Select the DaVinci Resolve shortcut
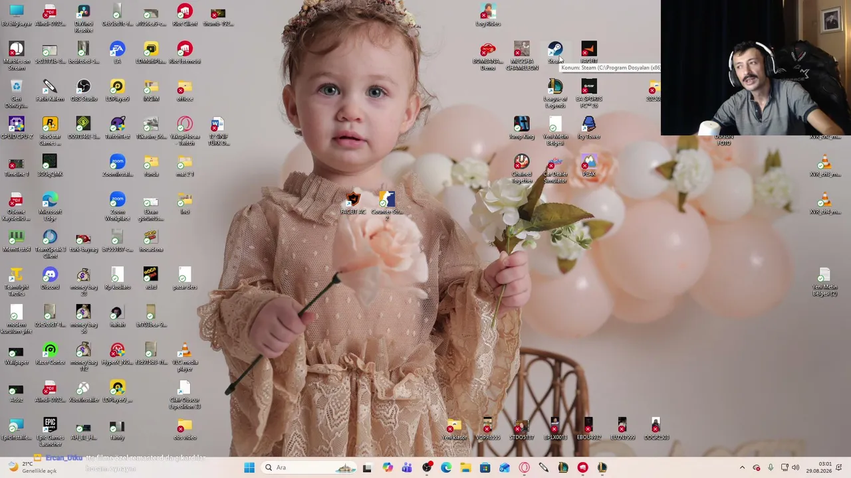The height and width of the screenshot is (478, 851). 84,19
